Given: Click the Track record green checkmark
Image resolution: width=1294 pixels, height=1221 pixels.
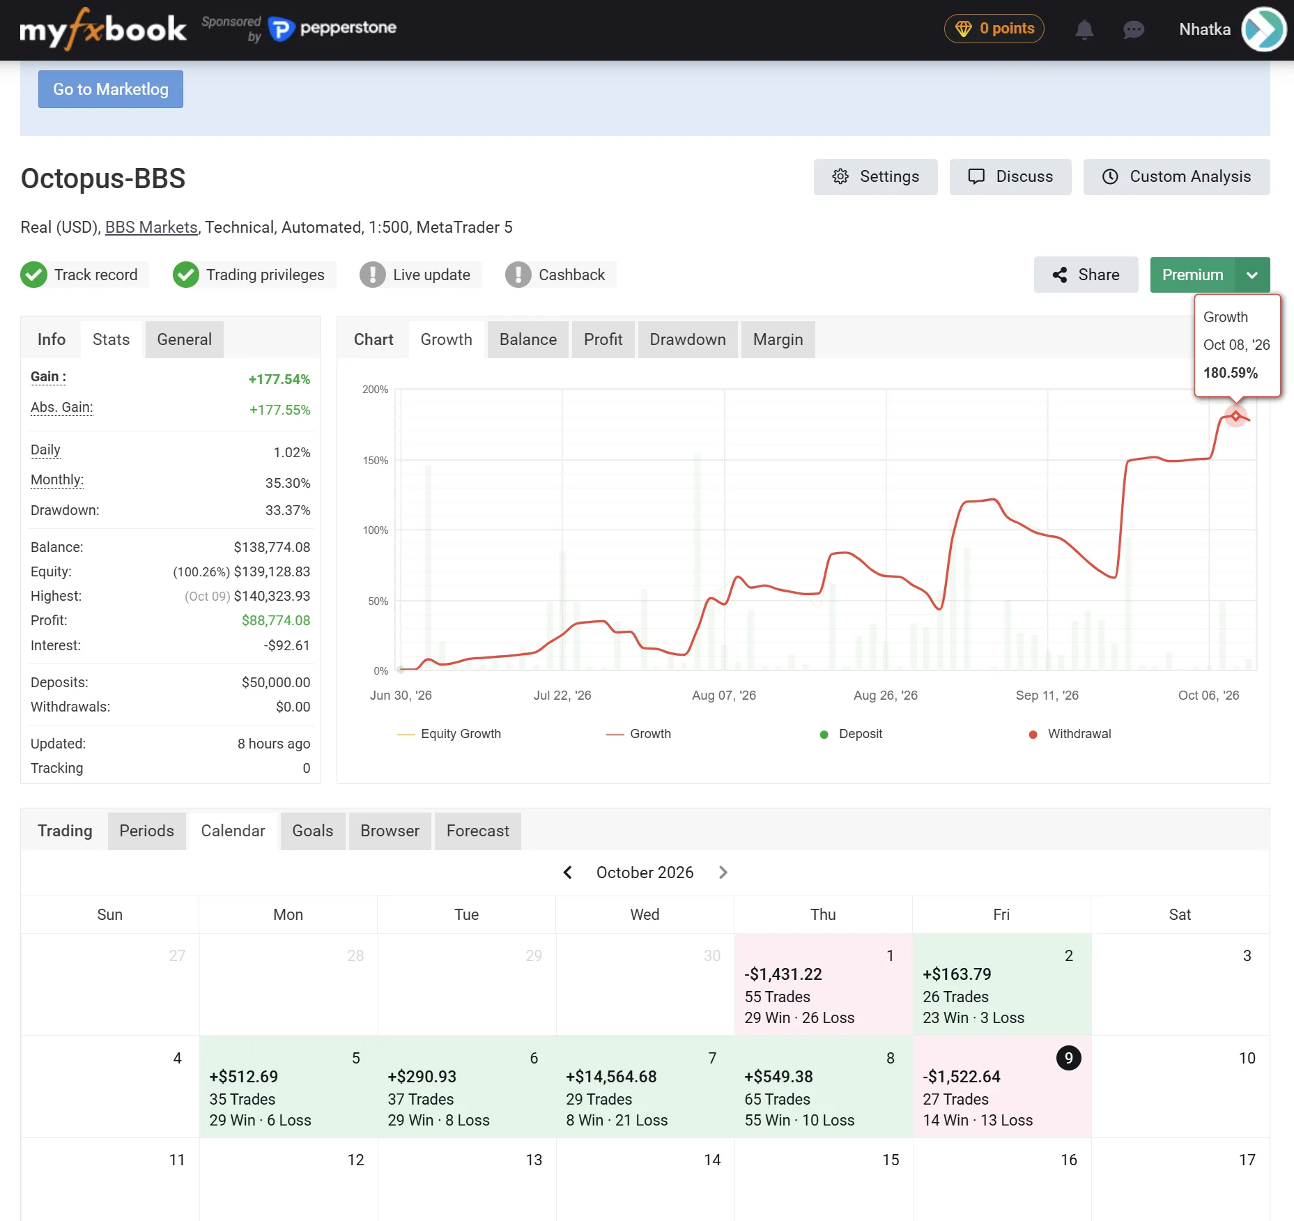Looking at the screenshot, I should (33, 275).
